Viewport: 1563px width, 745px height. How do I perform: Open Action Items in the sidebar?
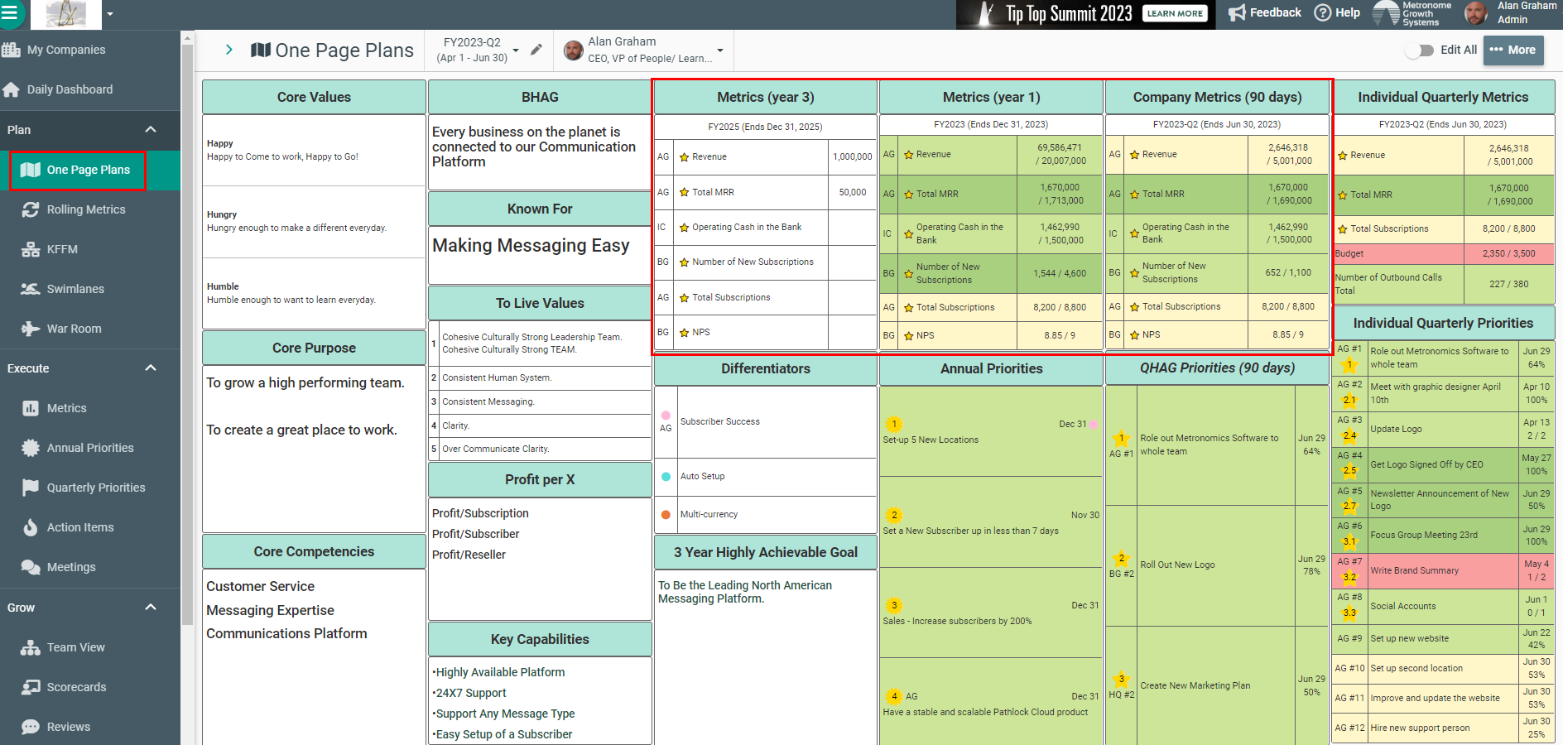point(80,527)
